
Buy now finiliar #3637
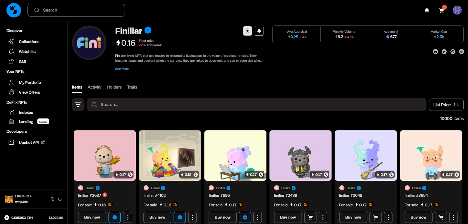pyautogui.click(x=92, y=218)
